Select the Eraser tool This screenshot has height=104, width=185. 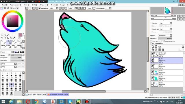(x=9, y=47)
